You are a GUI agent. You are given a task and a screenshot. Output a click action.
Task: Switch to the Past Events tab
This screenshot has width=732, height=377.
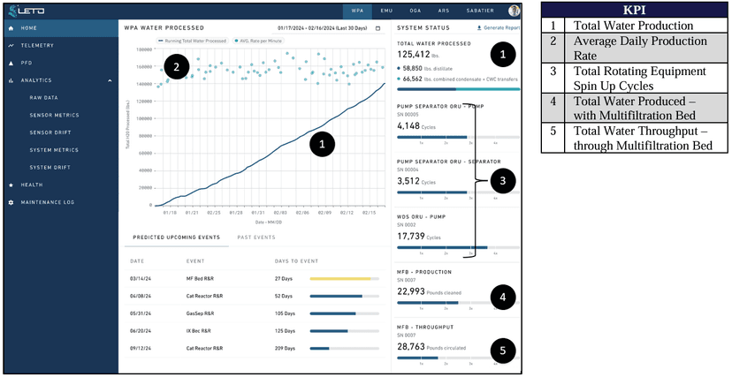(256, 238)
